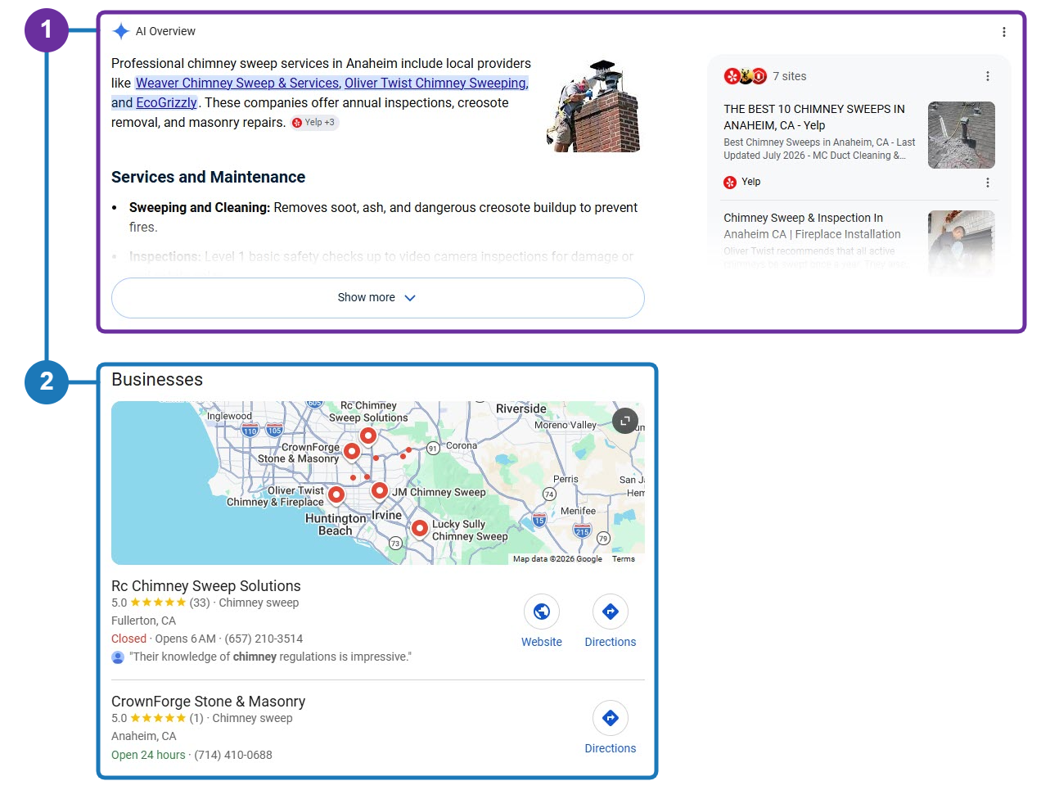Click the "Their knowledge of chimney regulations" review
Viewport: 1041px width, 790px height.
[271, 657]
